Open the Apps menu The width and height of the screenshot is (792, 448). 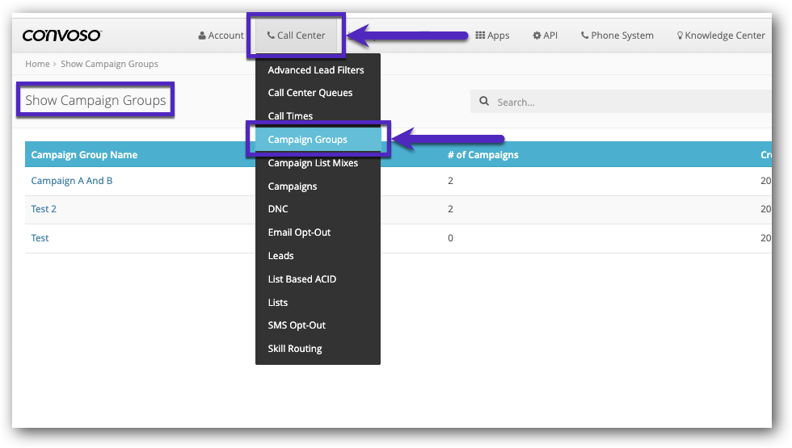(492, 36)
